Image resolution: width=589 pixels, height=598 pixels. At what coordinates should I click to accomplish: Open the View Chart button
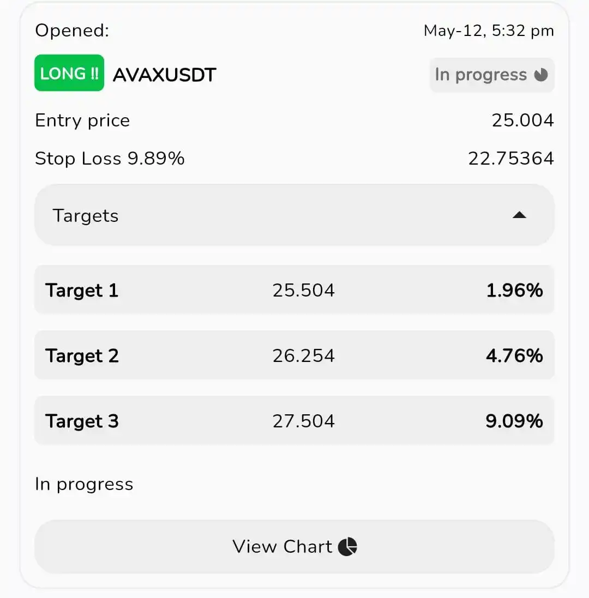click(294, 547)
